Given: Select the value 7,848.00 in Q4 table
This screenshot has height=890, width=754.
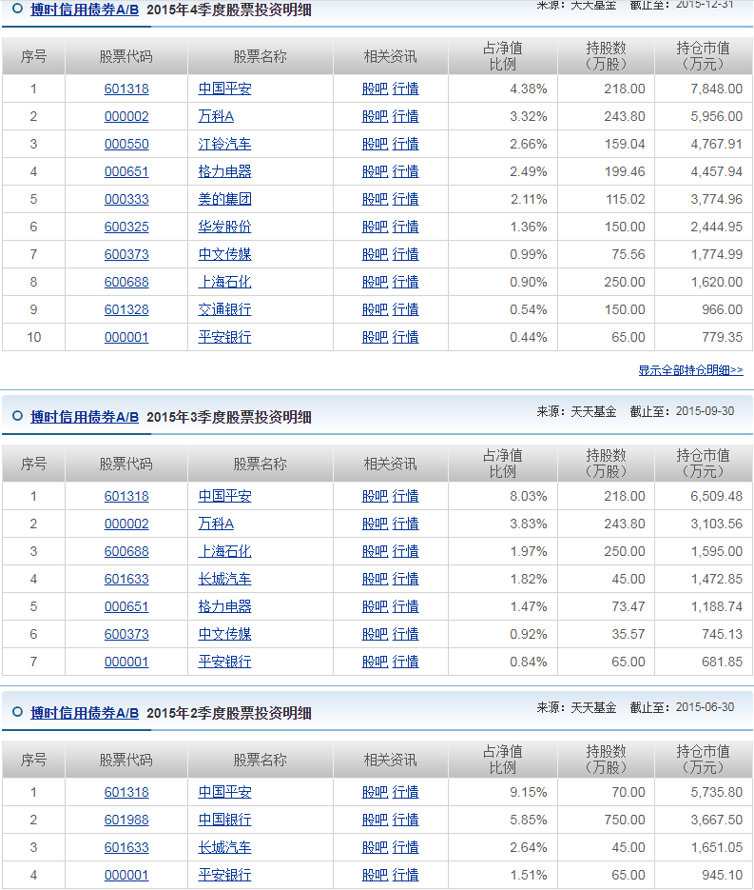Looking at the screenshot, I should pyautogui.click(x=717, y=89).
